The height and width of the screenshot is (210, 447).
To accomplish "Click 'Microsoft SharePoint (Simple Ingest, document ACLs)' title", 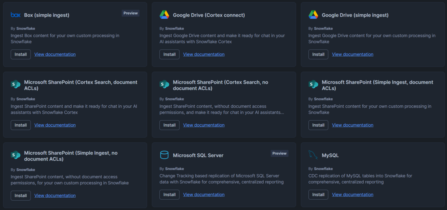I will coord(377,85).
